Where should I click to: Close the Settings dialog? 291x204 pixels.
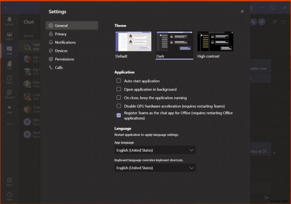point(242,11)
